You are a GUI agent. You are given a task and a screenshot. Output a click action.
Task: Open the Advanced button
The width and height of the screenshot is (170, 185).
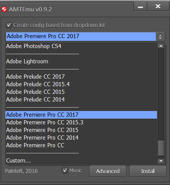(x=108, y=171)
